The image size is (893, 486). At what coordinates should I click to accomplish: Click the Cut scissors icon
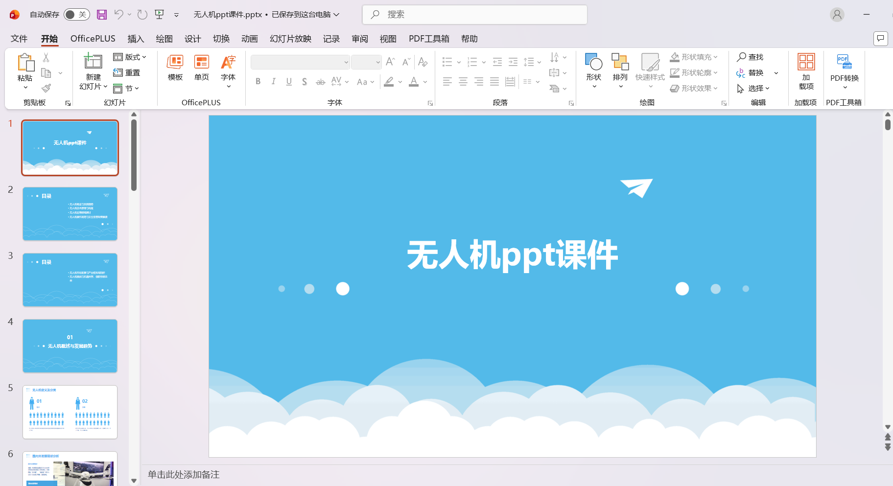coord(46,58)
